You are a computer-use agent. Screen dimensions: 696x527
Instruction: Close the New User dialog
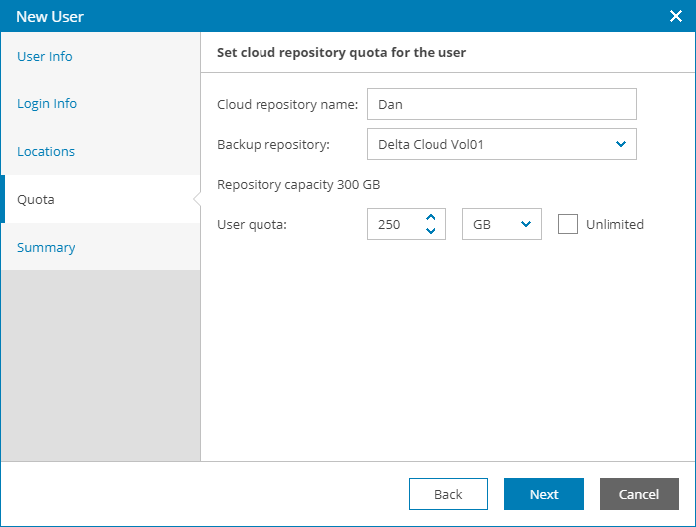click(x=675, y=16)
